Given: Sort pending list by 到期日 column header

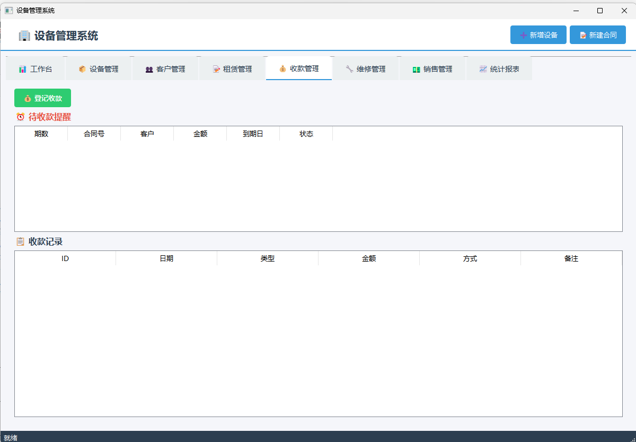Looking at the screenshot, I should pyautogui.click(x=253, y=134).
